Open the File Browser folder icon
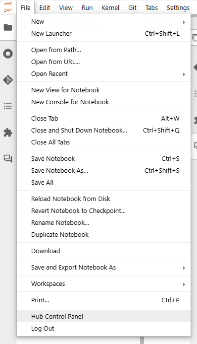The height and width of the screenshot is (344, 197). [x=8, y=27]
